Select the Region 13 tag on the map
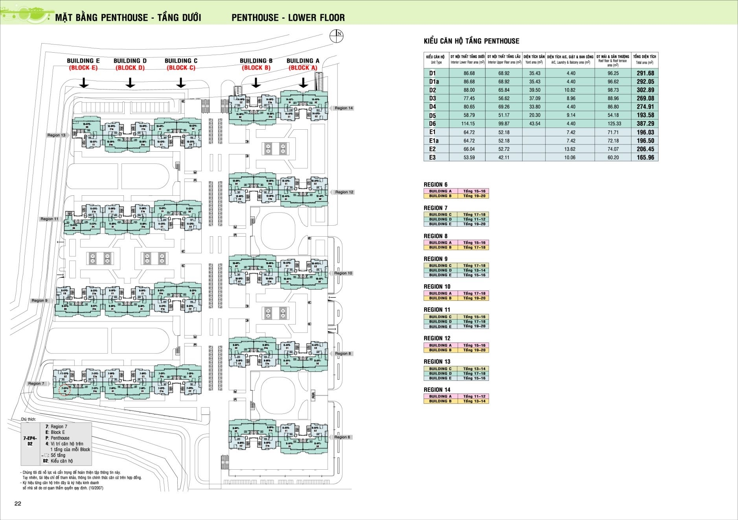Screen dimensions: 738x520 pyautogui.click(x=57, y=135)
